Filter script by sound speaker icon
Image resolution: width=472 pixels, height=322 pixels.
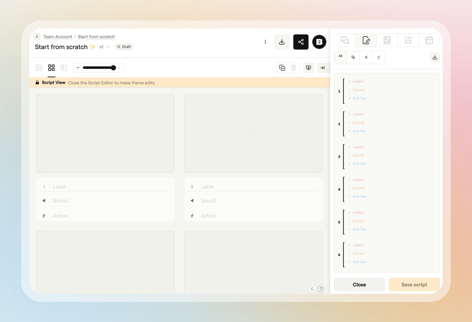tap(366, 57)
